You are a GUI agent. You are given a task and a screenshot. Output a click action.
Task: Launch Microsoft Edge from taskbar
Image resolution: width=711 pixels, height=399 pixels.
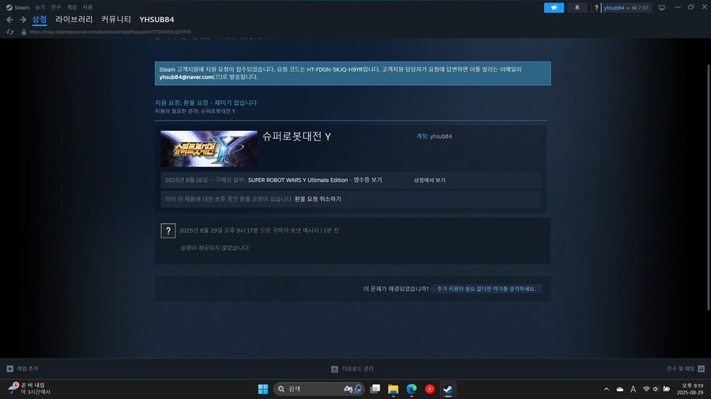point(412,389)
